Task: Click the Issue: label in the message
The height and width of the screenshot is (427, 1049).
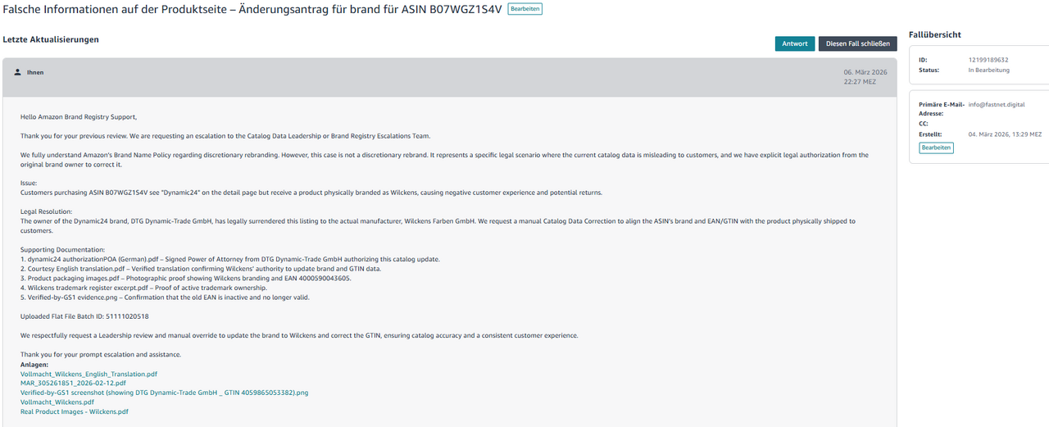Action: click(x=29, y=183)
